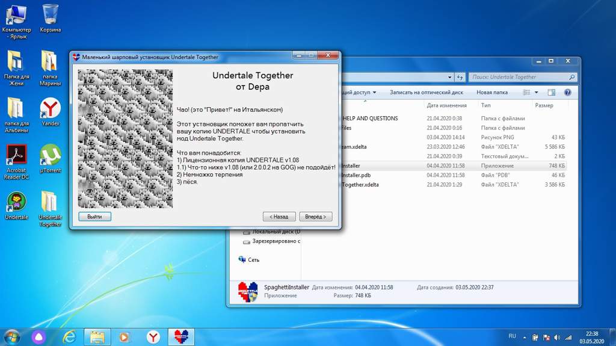The width and height of the screenshot is (616, 346).
Task: Open the Корзина recycle bin icon
Action: [x=51, y=19]
